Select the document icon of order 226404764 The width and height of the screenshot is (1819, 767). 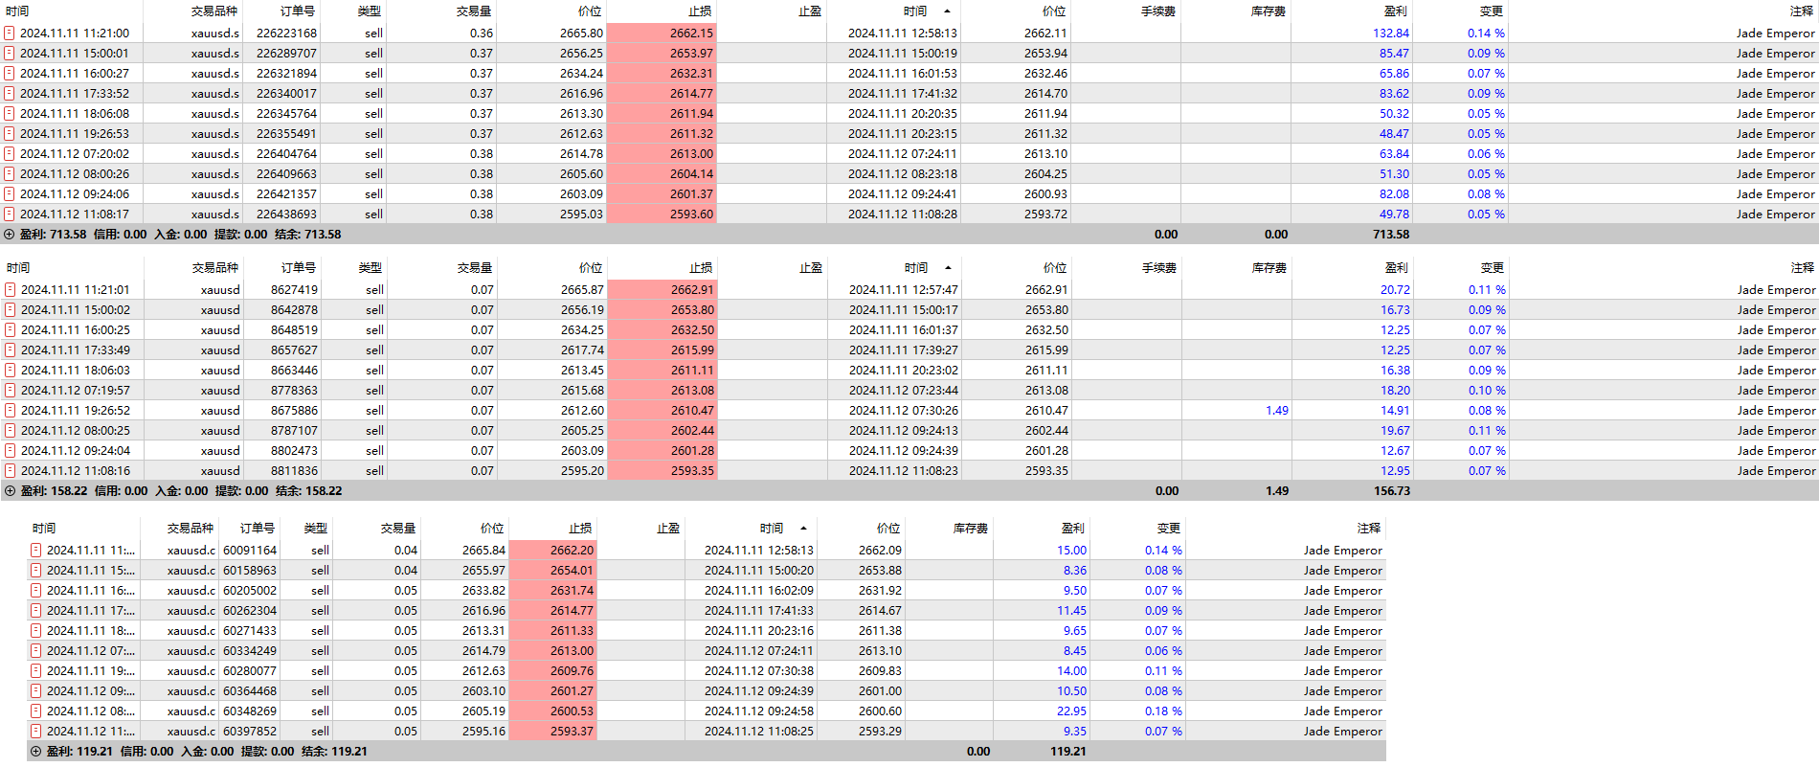tap(10, 153)
